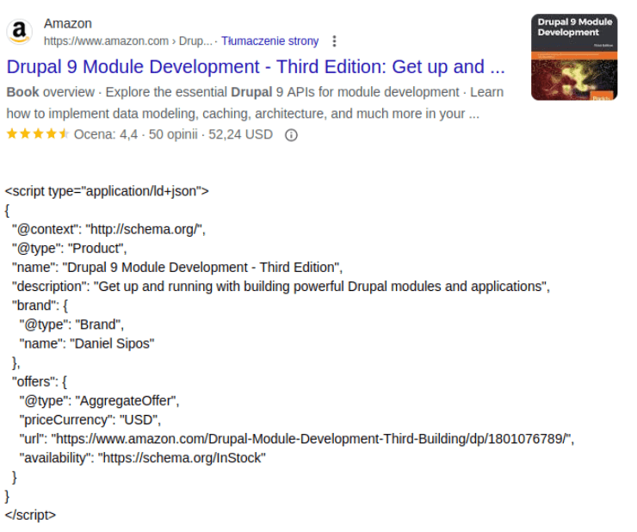Open the Drupal 9 Module Development title link
The image size is (637, 532).
pyautogui.click(x=256, y=66)
